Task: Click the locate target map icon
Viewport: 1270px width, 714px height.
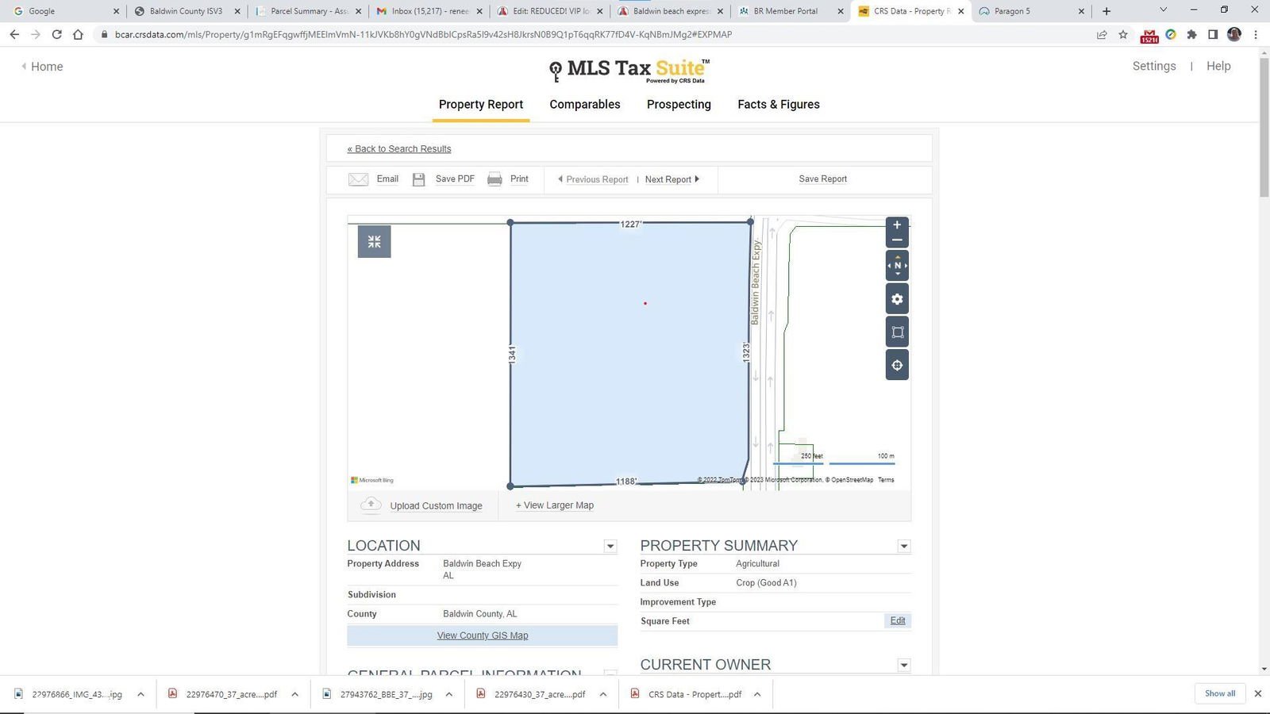Action: coord(897,366)
